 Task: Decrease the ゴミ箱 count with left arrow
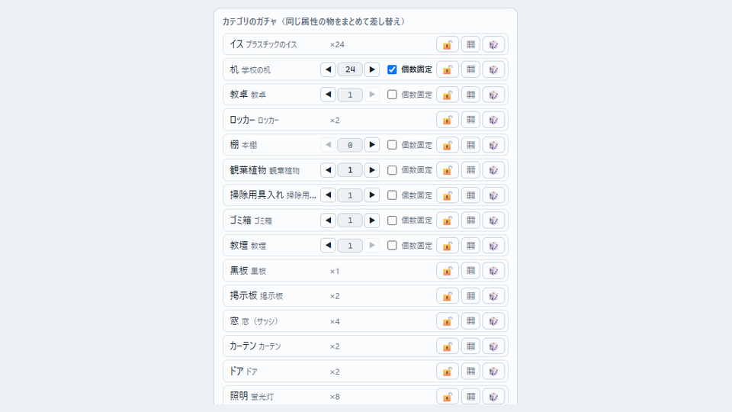(328, 220)
